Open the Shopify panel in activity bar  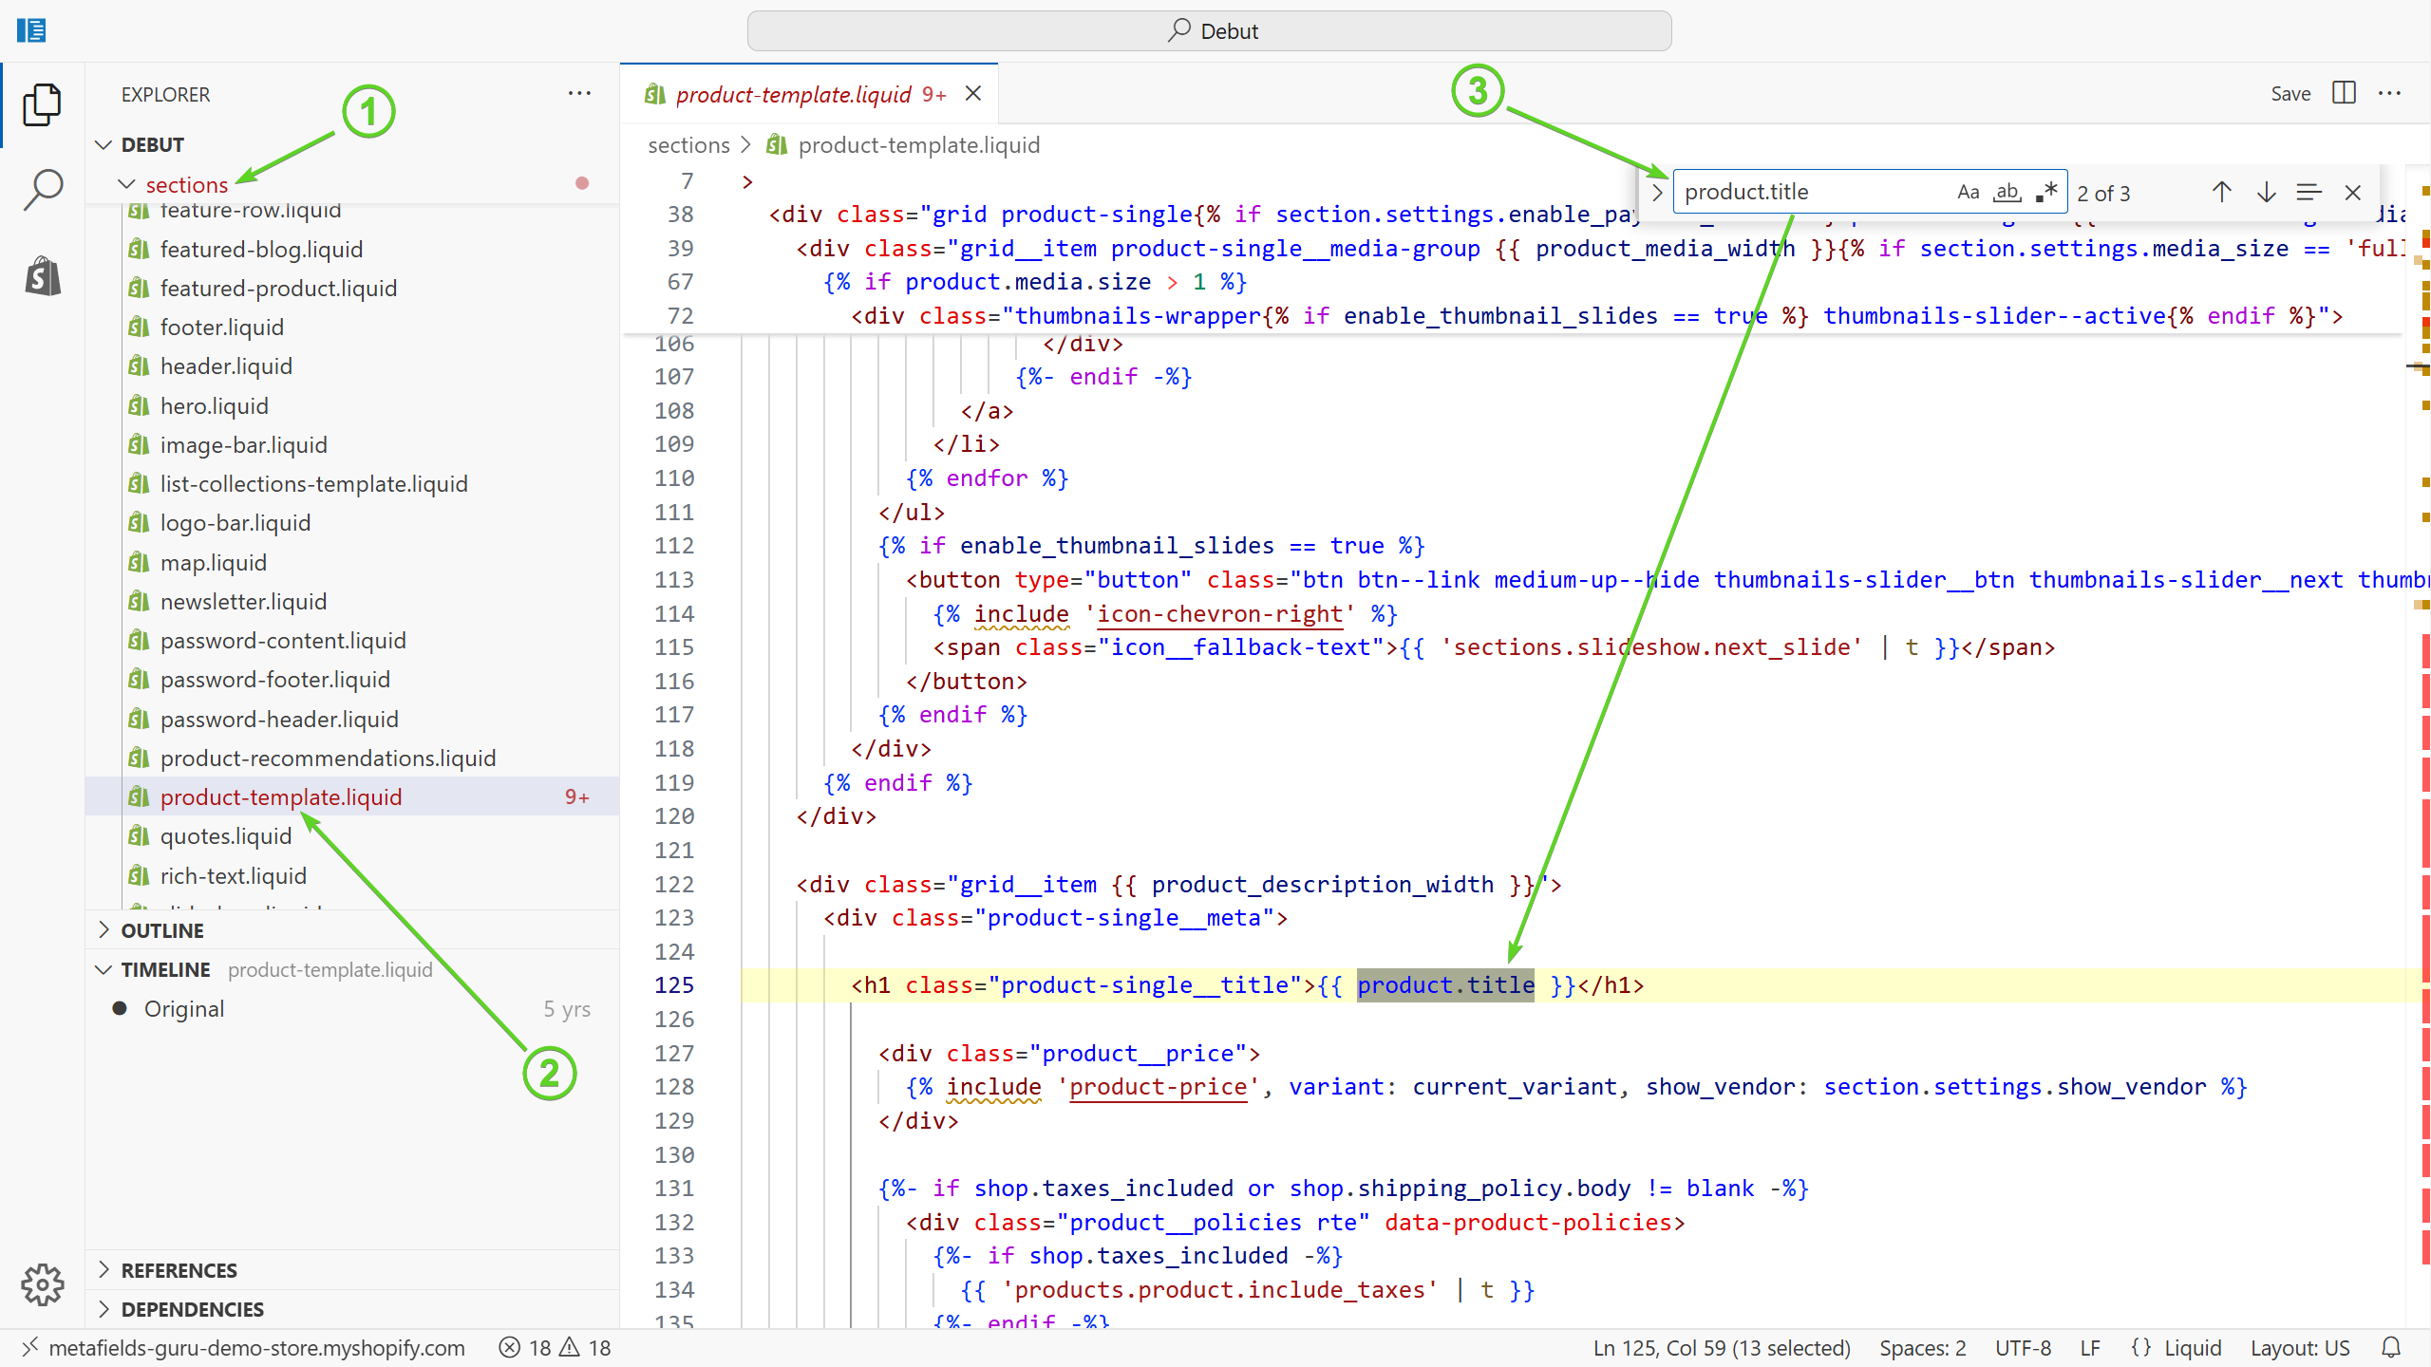43,276
